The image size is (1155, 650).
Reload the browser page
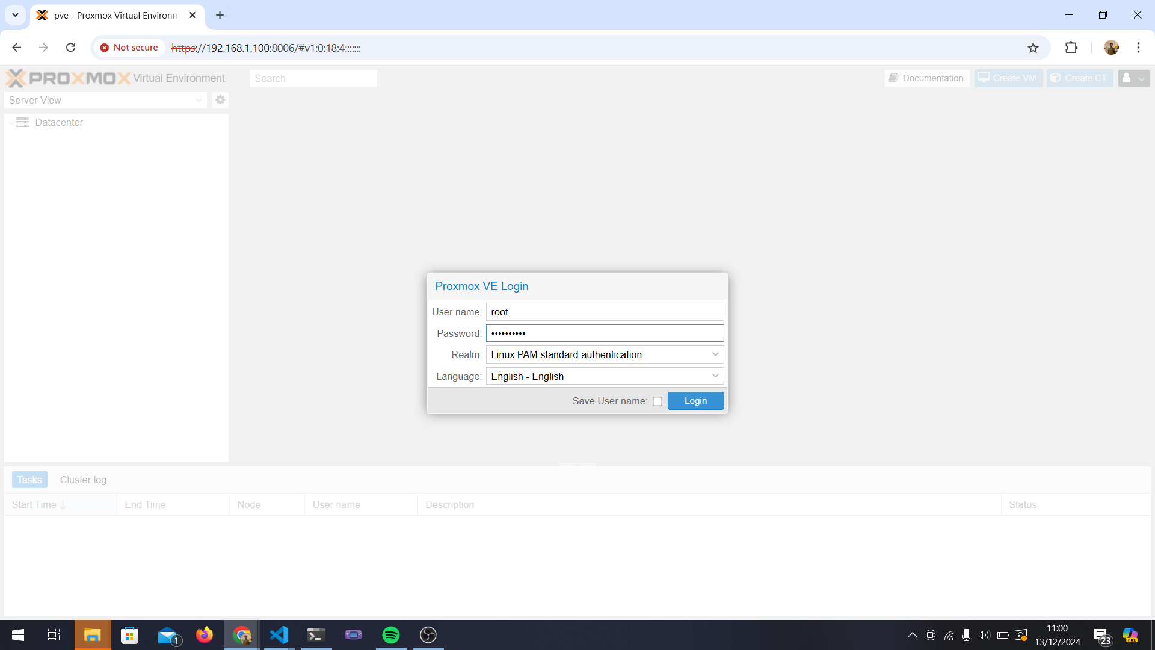pos(70,48)
